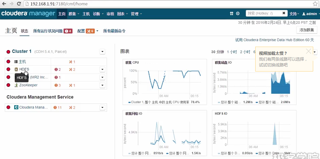The width and height of the screenshot is (320, 159).
Task: Close the video loading tip popup
Action: pyautogui.click(x=308, y=51)
